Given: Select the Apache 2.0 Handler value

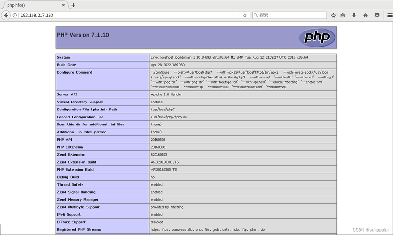Looking at the screenshot, I should pyautogui.click(x=166, y=94).
